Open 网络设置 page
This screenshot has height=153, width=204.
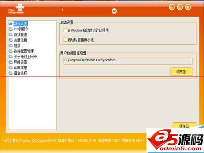click(20, 62)
